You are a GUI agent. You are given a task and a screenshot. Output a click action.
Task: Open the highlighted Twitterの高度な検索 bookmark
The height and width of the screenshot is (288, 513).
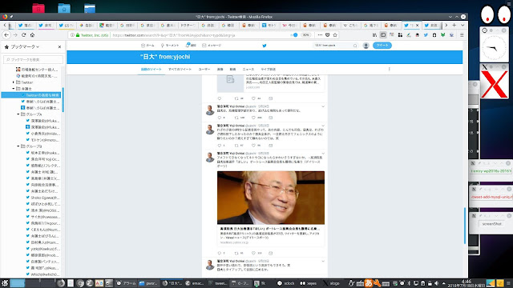coord(31,95)
